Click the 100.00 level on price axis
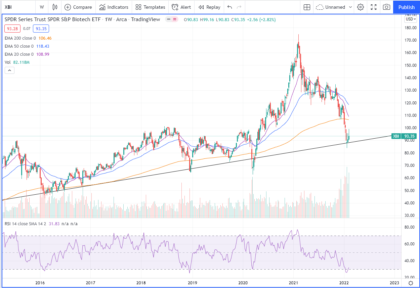The height and width of the screenshot is (288, 420). (x=411, y=128)
